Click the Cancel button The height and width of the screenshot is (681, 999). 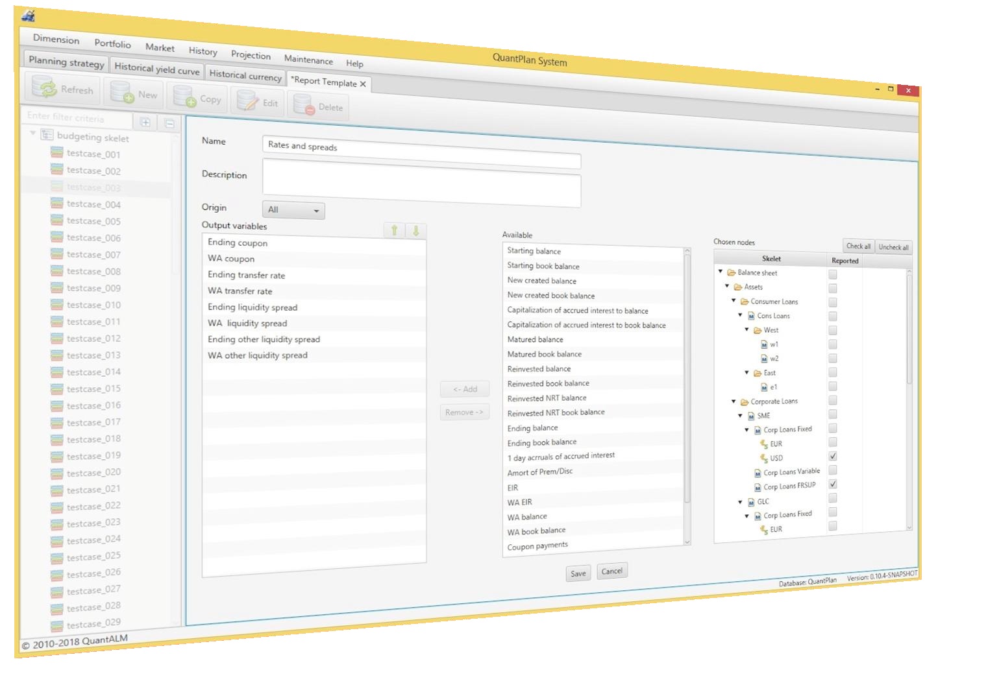[x=612, y=571]
